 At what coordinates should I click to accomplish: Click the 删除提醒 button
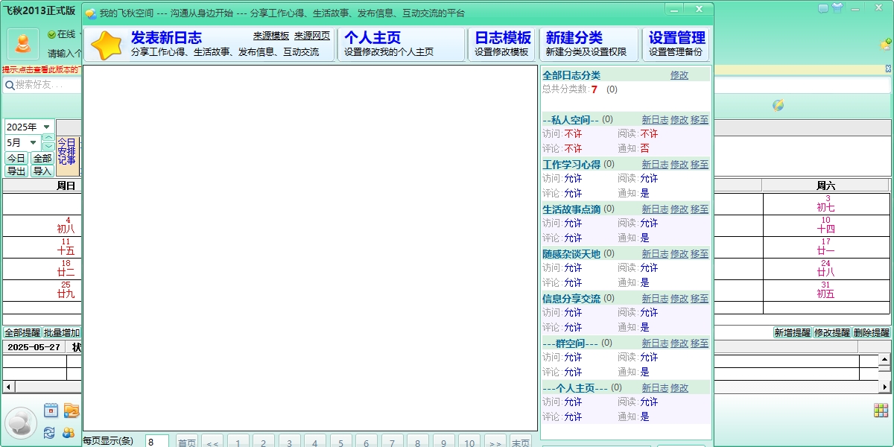coord(871,332)
